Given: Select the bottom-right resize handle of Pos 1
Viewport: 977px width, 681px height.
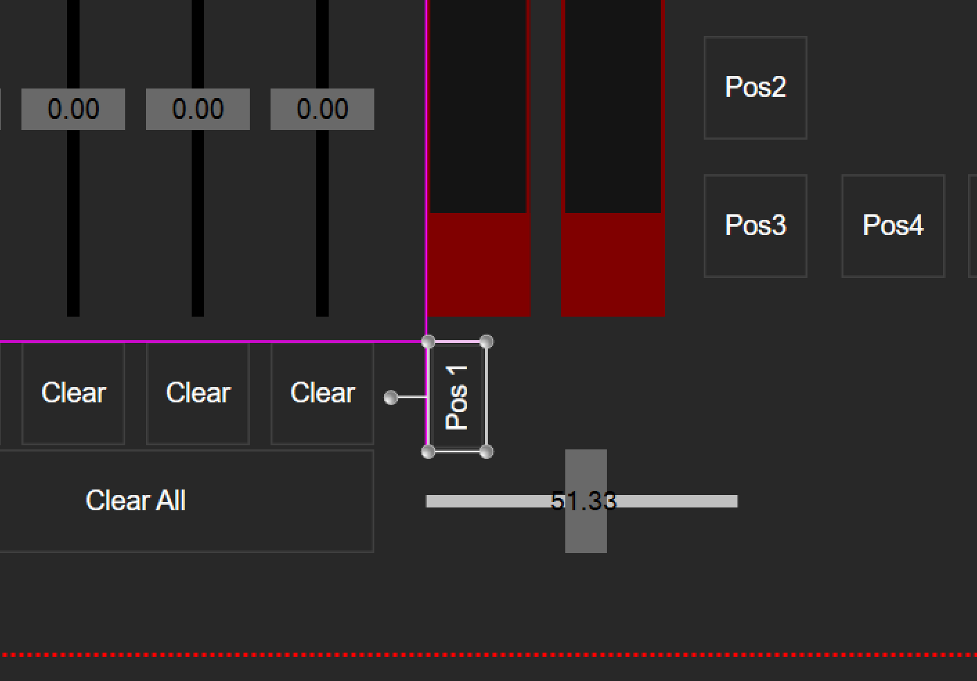Looking at the screenshot, I should [486, 452].
